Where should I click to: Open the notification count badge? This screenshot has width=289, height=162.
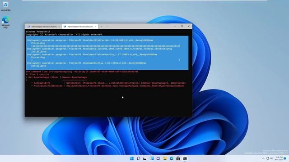[285, 158]
